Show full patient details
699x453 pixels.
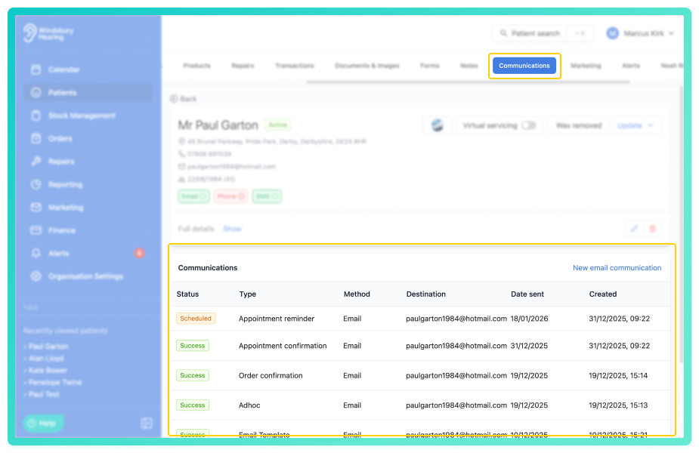point(232,229)
